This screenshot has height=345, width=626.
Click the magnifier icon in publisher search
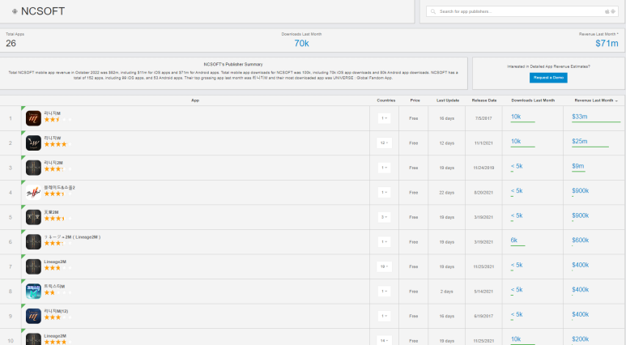[x=433, y=11]
